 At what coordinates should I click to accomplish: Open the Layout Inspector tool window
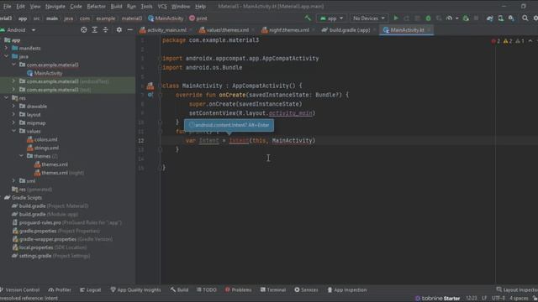point(517,290)
